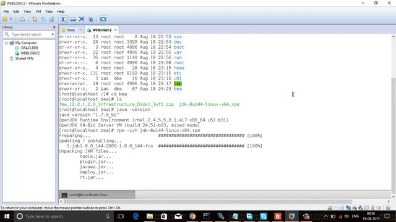Viewport: 396px width, 222px height.
Task: Show hidden system tray icons
Action: click(326, 216)
